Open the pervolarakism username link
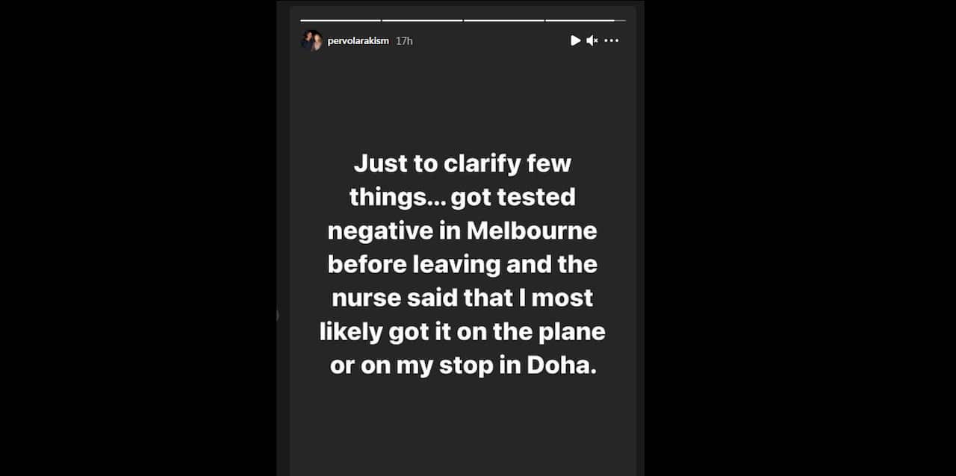 click(x=358, y=40)
